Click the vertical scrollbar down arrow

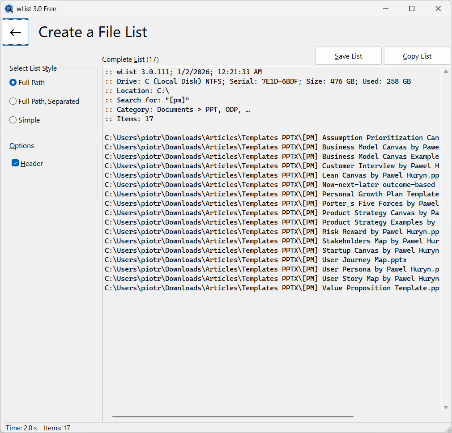click(446, 408)
